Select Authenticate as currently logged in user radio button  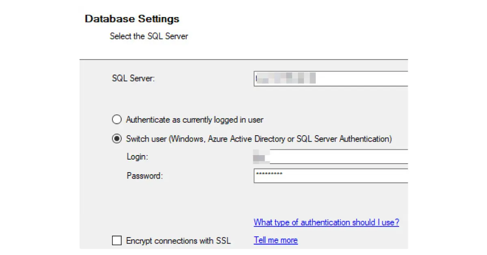coord(117,120)
